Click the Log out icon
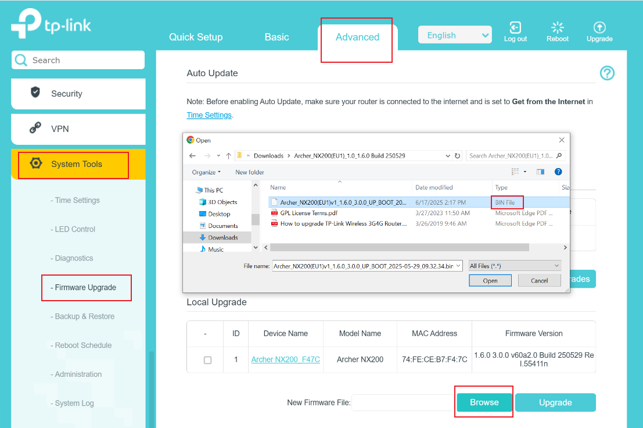 tap(515, 27)
